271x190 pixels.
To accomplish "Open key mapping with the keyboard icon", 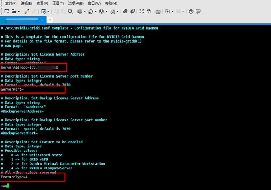I will 158,12.
